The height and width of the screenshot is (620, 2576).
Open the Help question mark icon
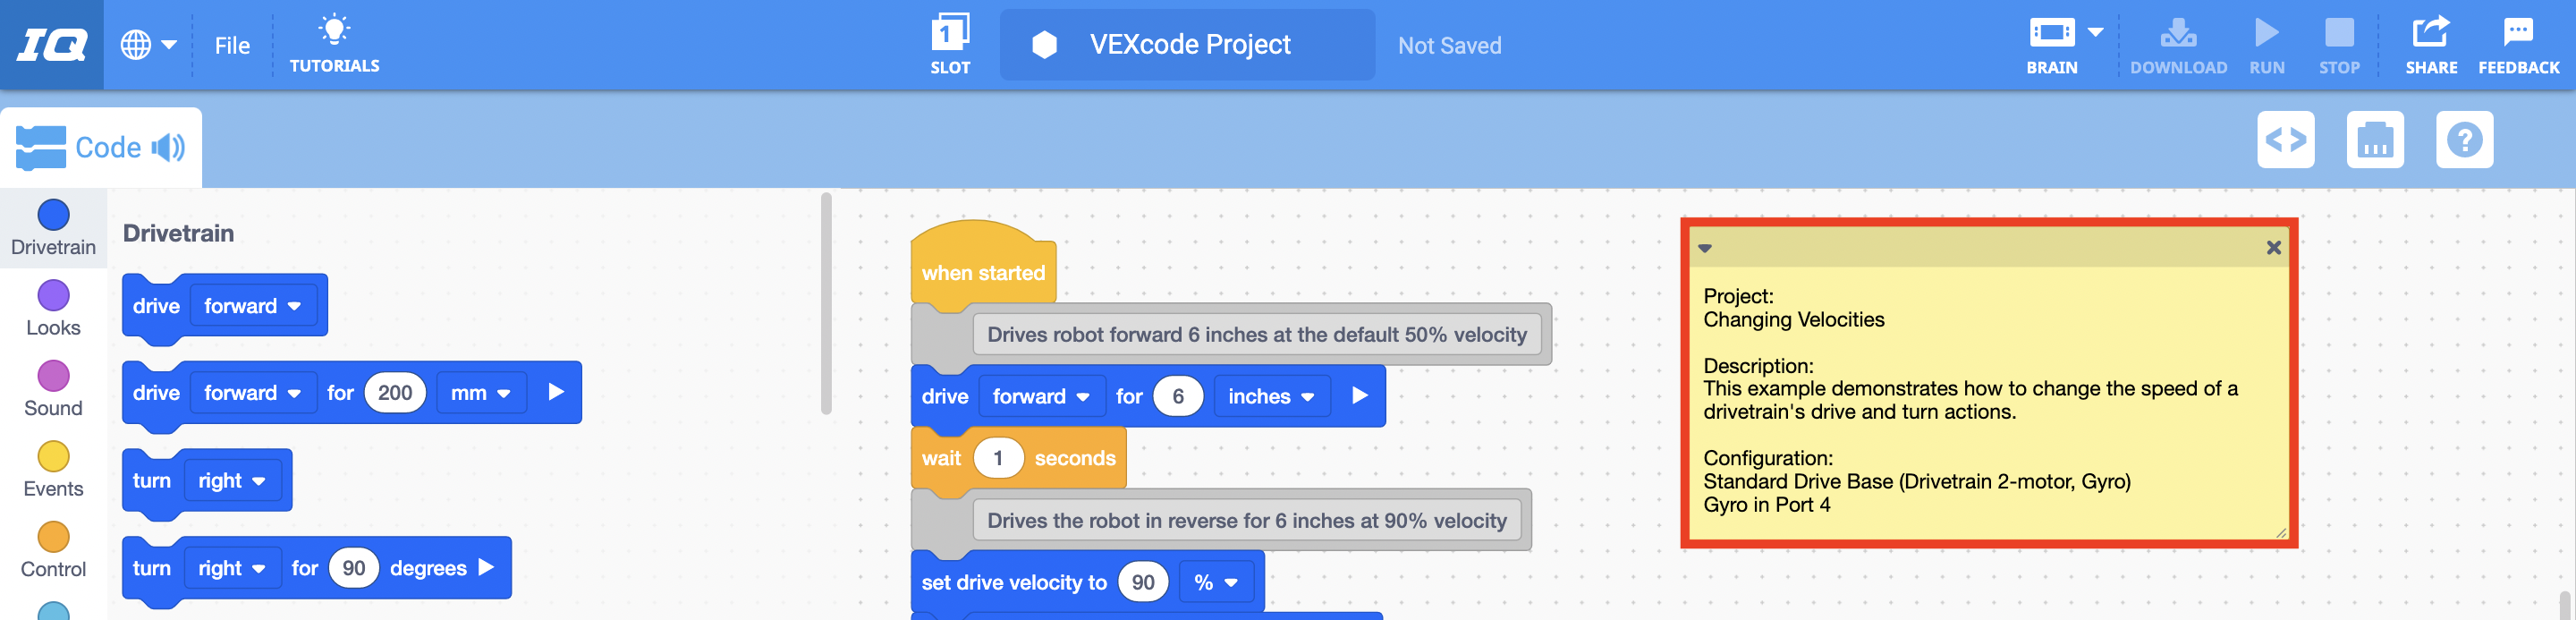(x=2464, y=140)
